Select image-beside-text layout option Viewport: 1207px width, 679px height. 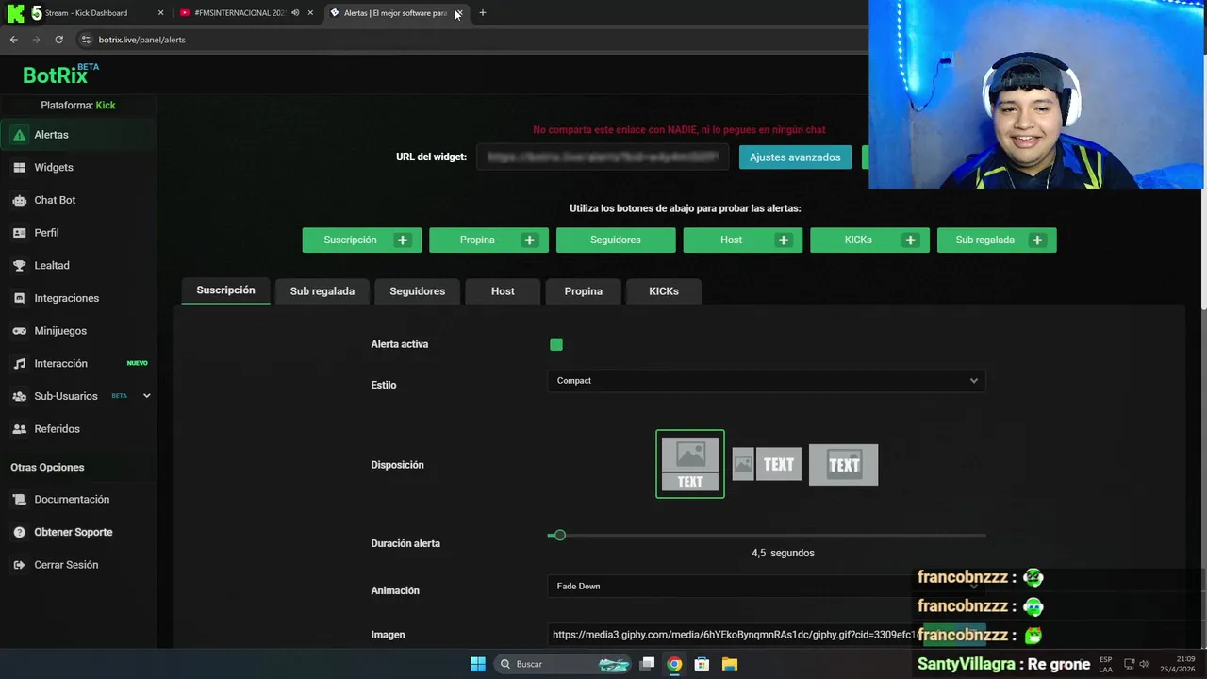[x=767, y=464]
